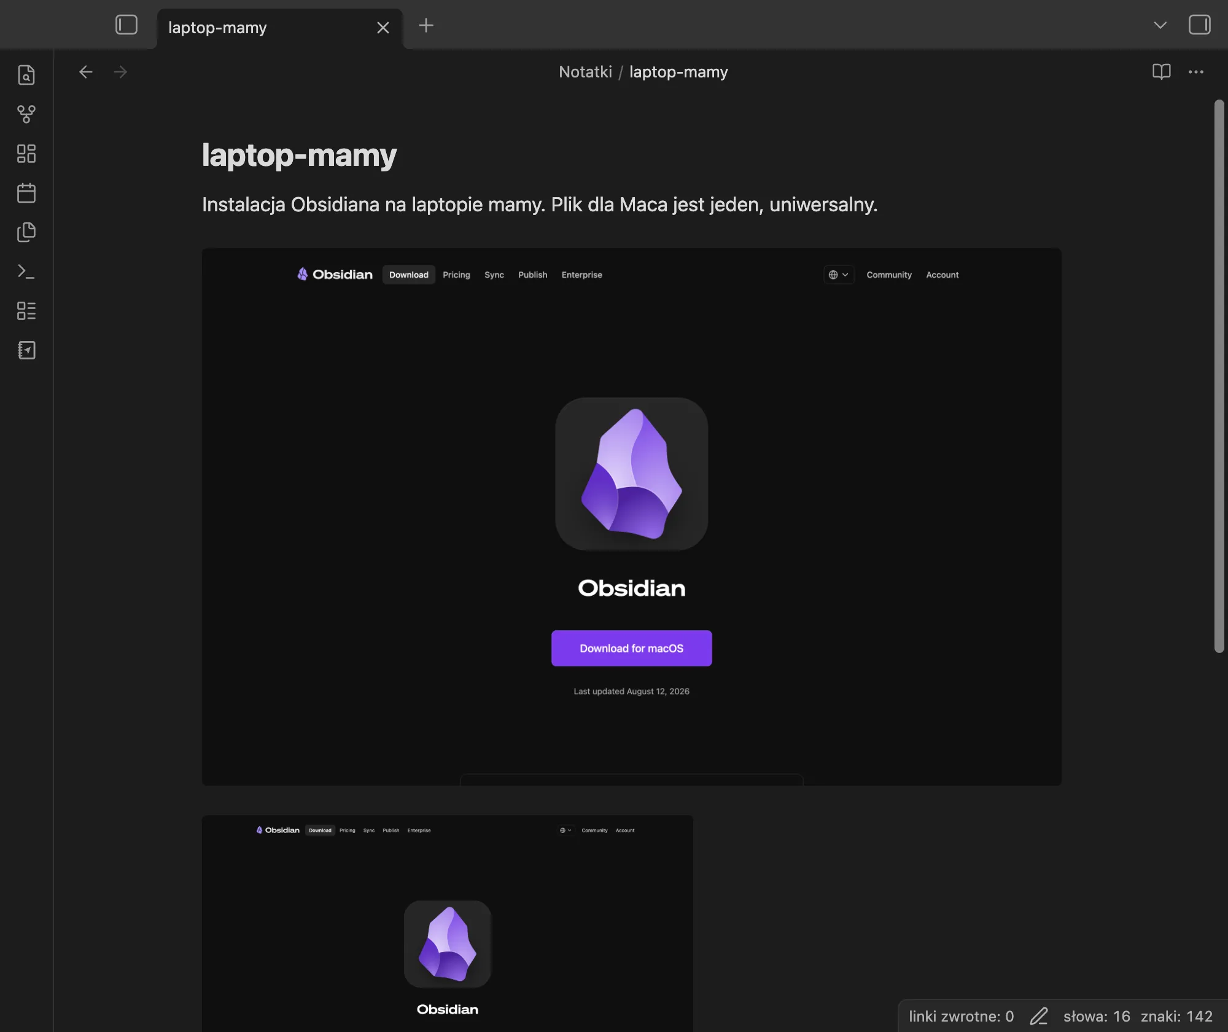Navigate forward with the right arrow
The image size is (1228, 1032).
tap(120, 72)
